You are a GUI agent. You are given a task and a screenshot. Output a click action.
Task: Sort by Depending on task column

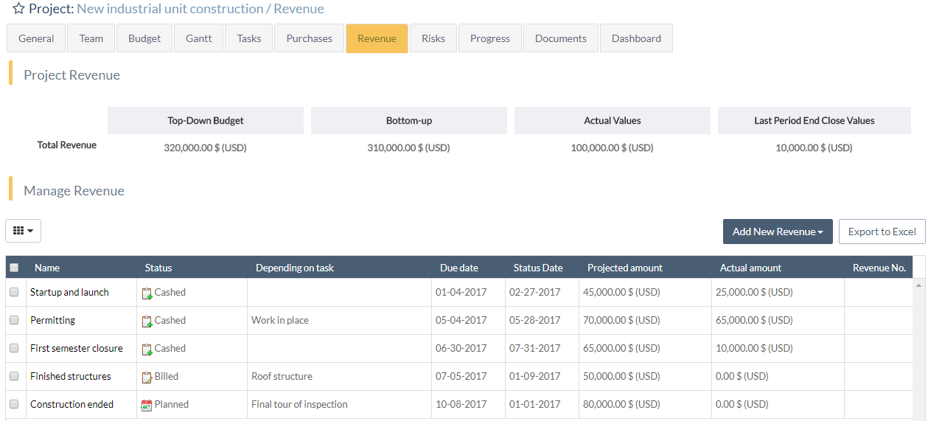tap(295, 268)
